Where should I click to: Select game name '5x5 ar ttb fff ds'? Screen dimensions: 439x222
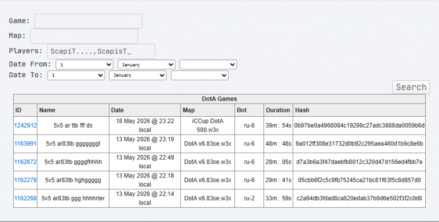pos(73,125)
